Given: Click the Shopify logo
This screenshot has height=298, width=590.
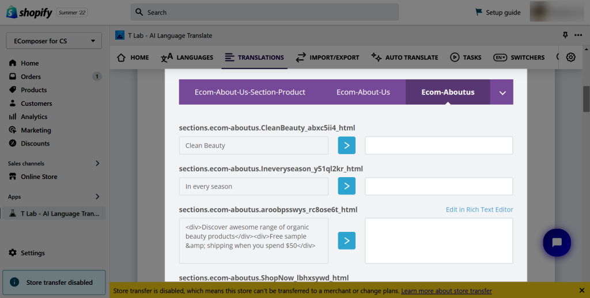Looking at the screenshot, I should [29, 13].
